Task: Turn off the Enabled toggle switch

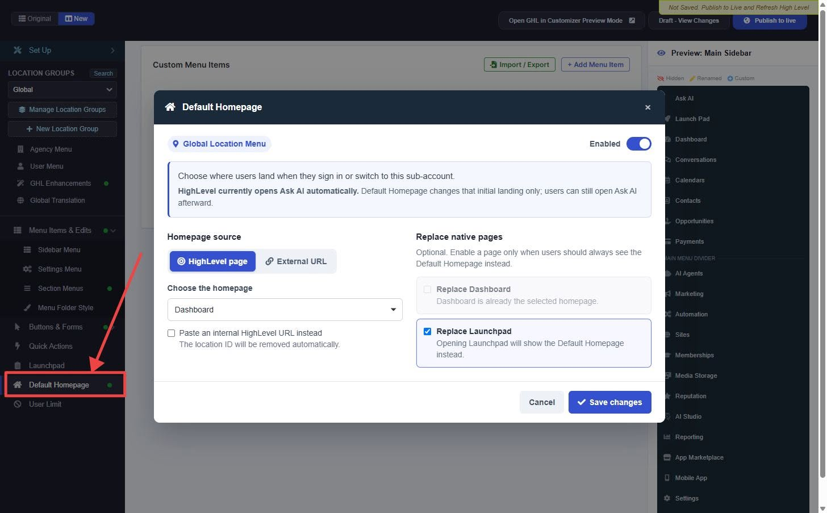Action: tap(638, 144)
